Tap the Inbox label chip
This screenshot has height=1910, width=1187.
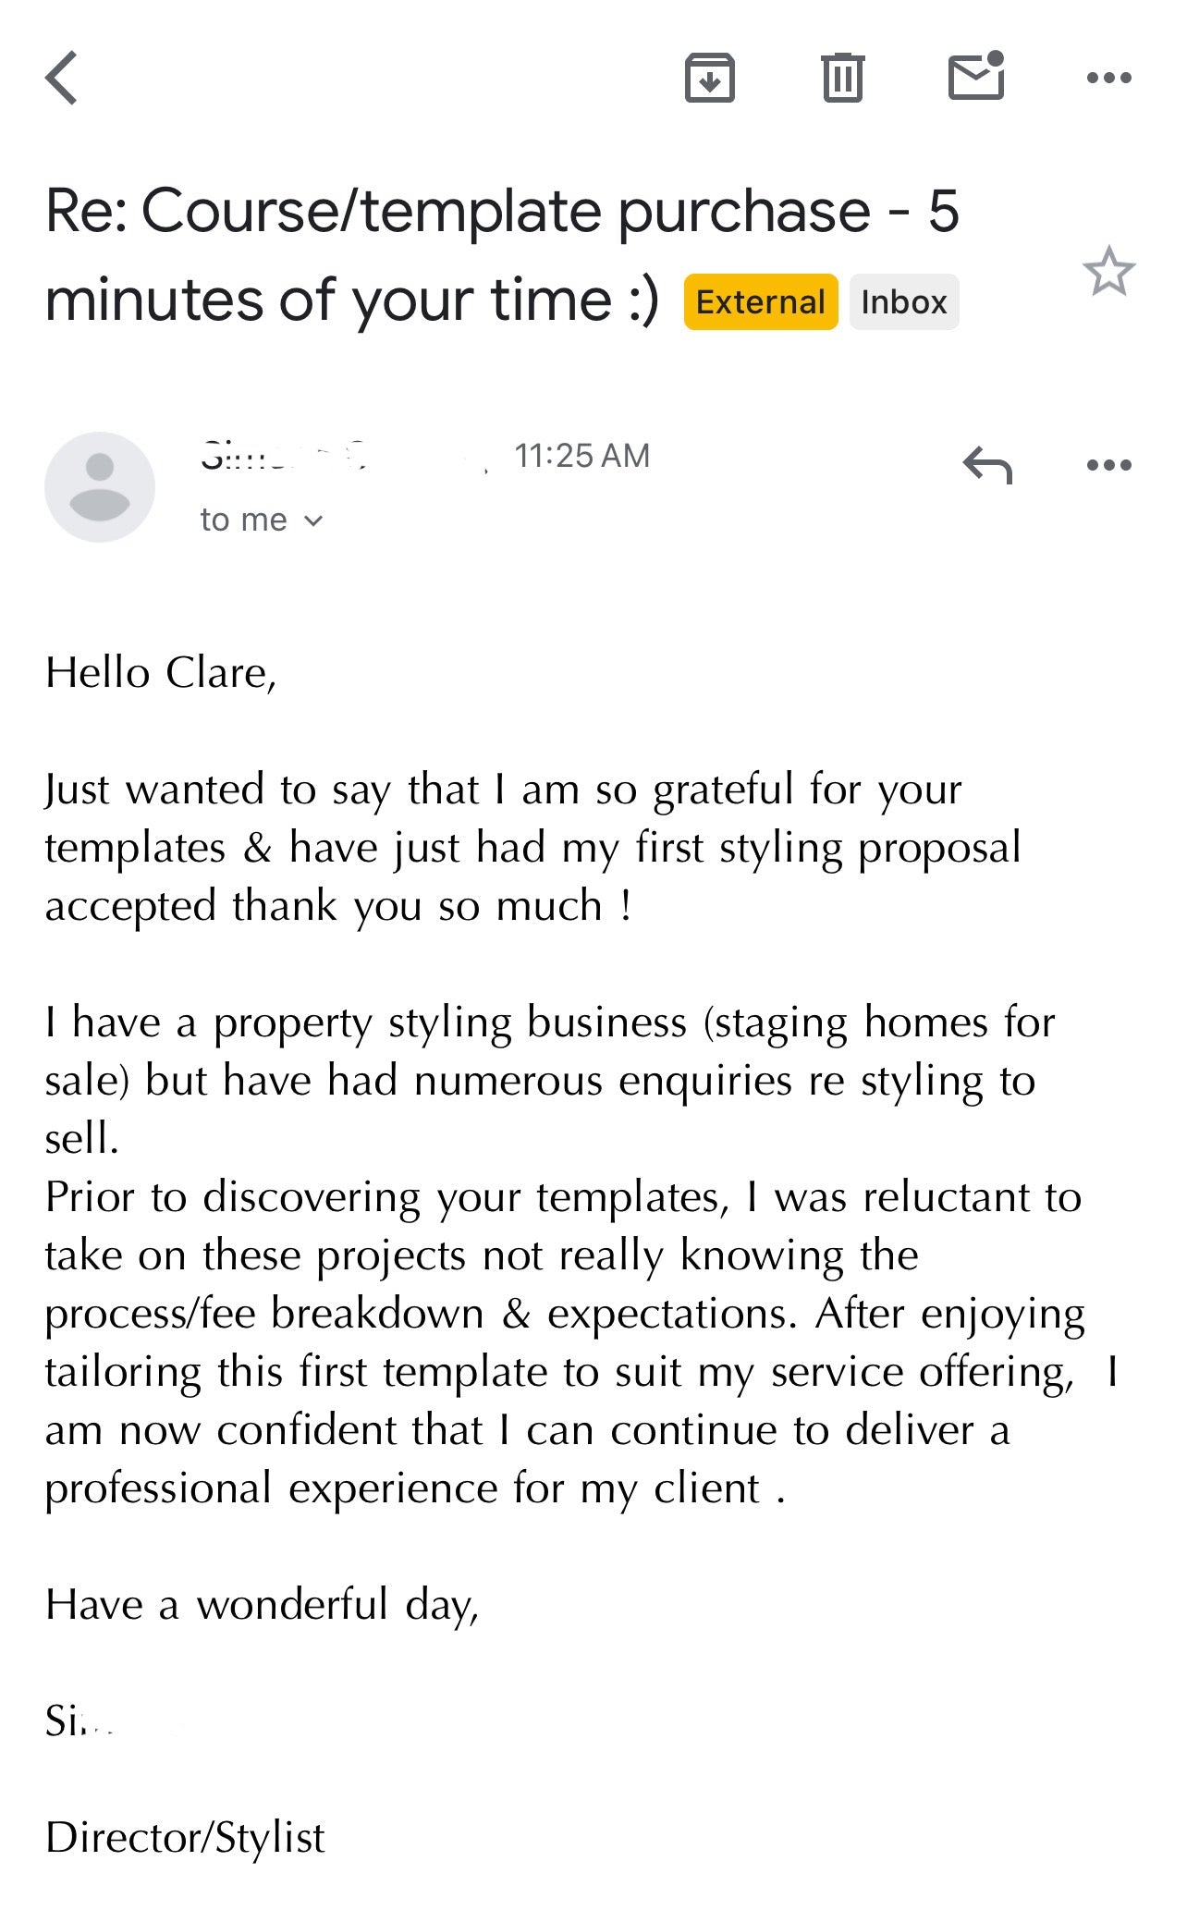click(903, 301)
